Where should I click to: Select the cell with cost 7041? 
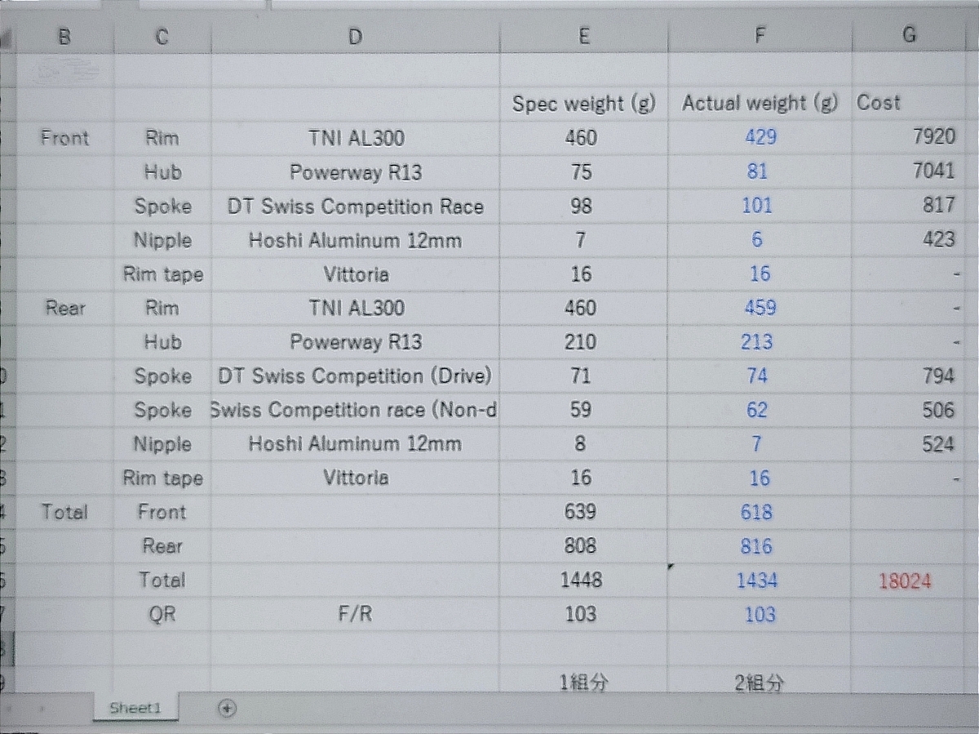(x=910, y=171)
